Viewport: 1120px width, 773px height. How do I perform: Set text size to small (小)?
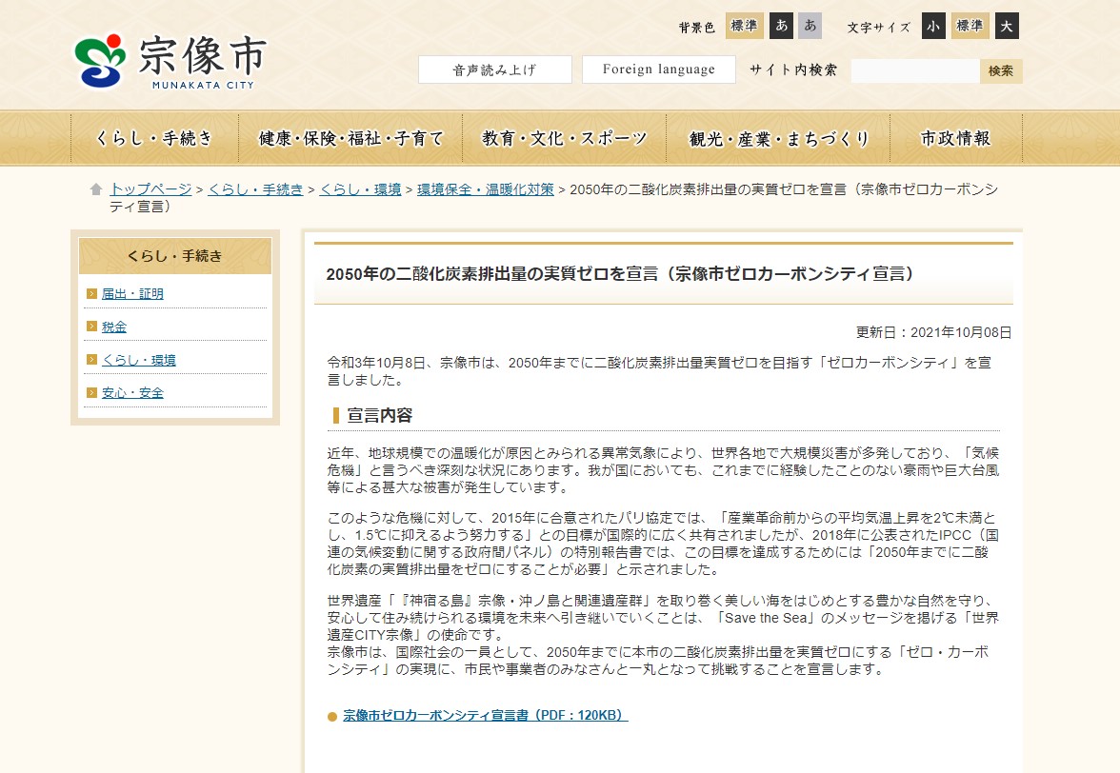(x=933, y=27)
